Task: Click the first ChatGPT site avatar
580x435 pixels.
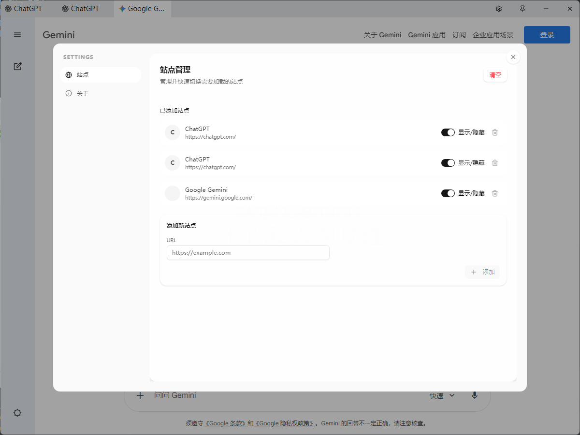Action: [x=173, y=132]
